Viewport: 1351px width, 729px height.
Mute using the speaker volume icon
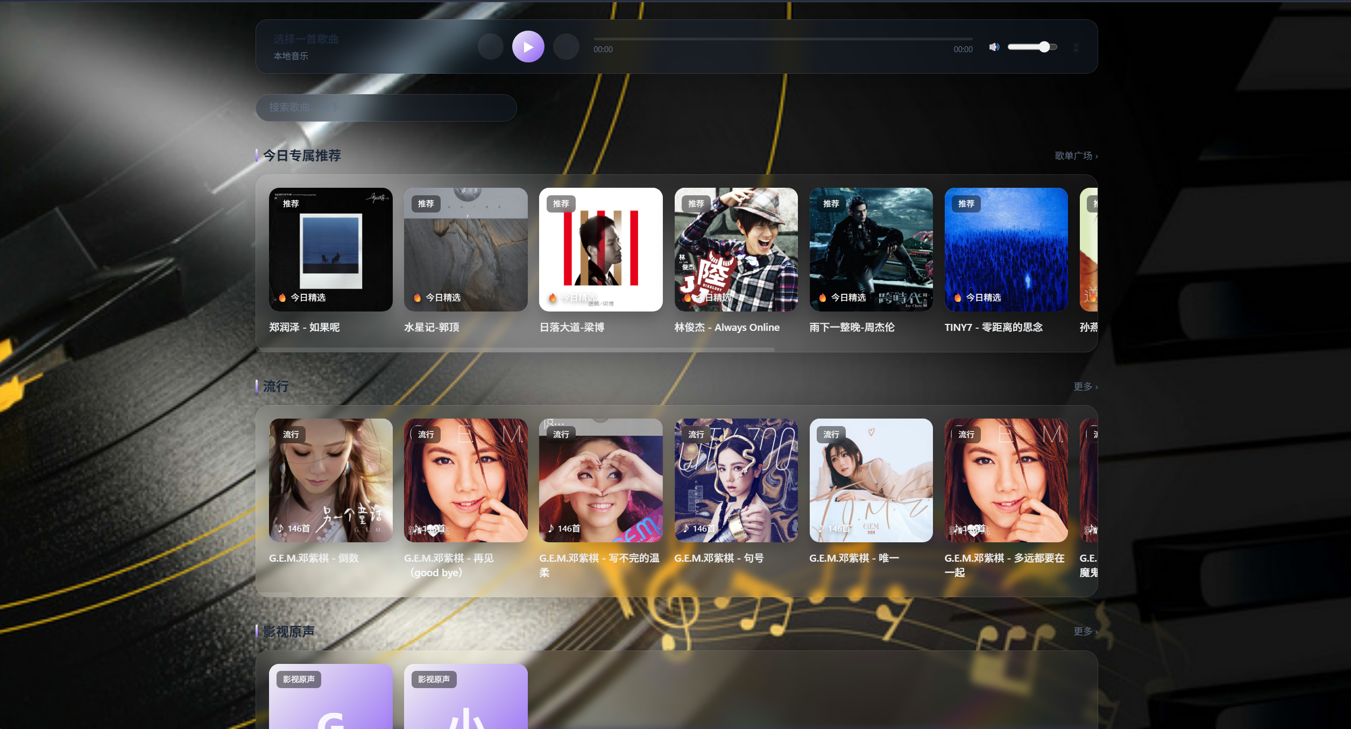[994, 47]
